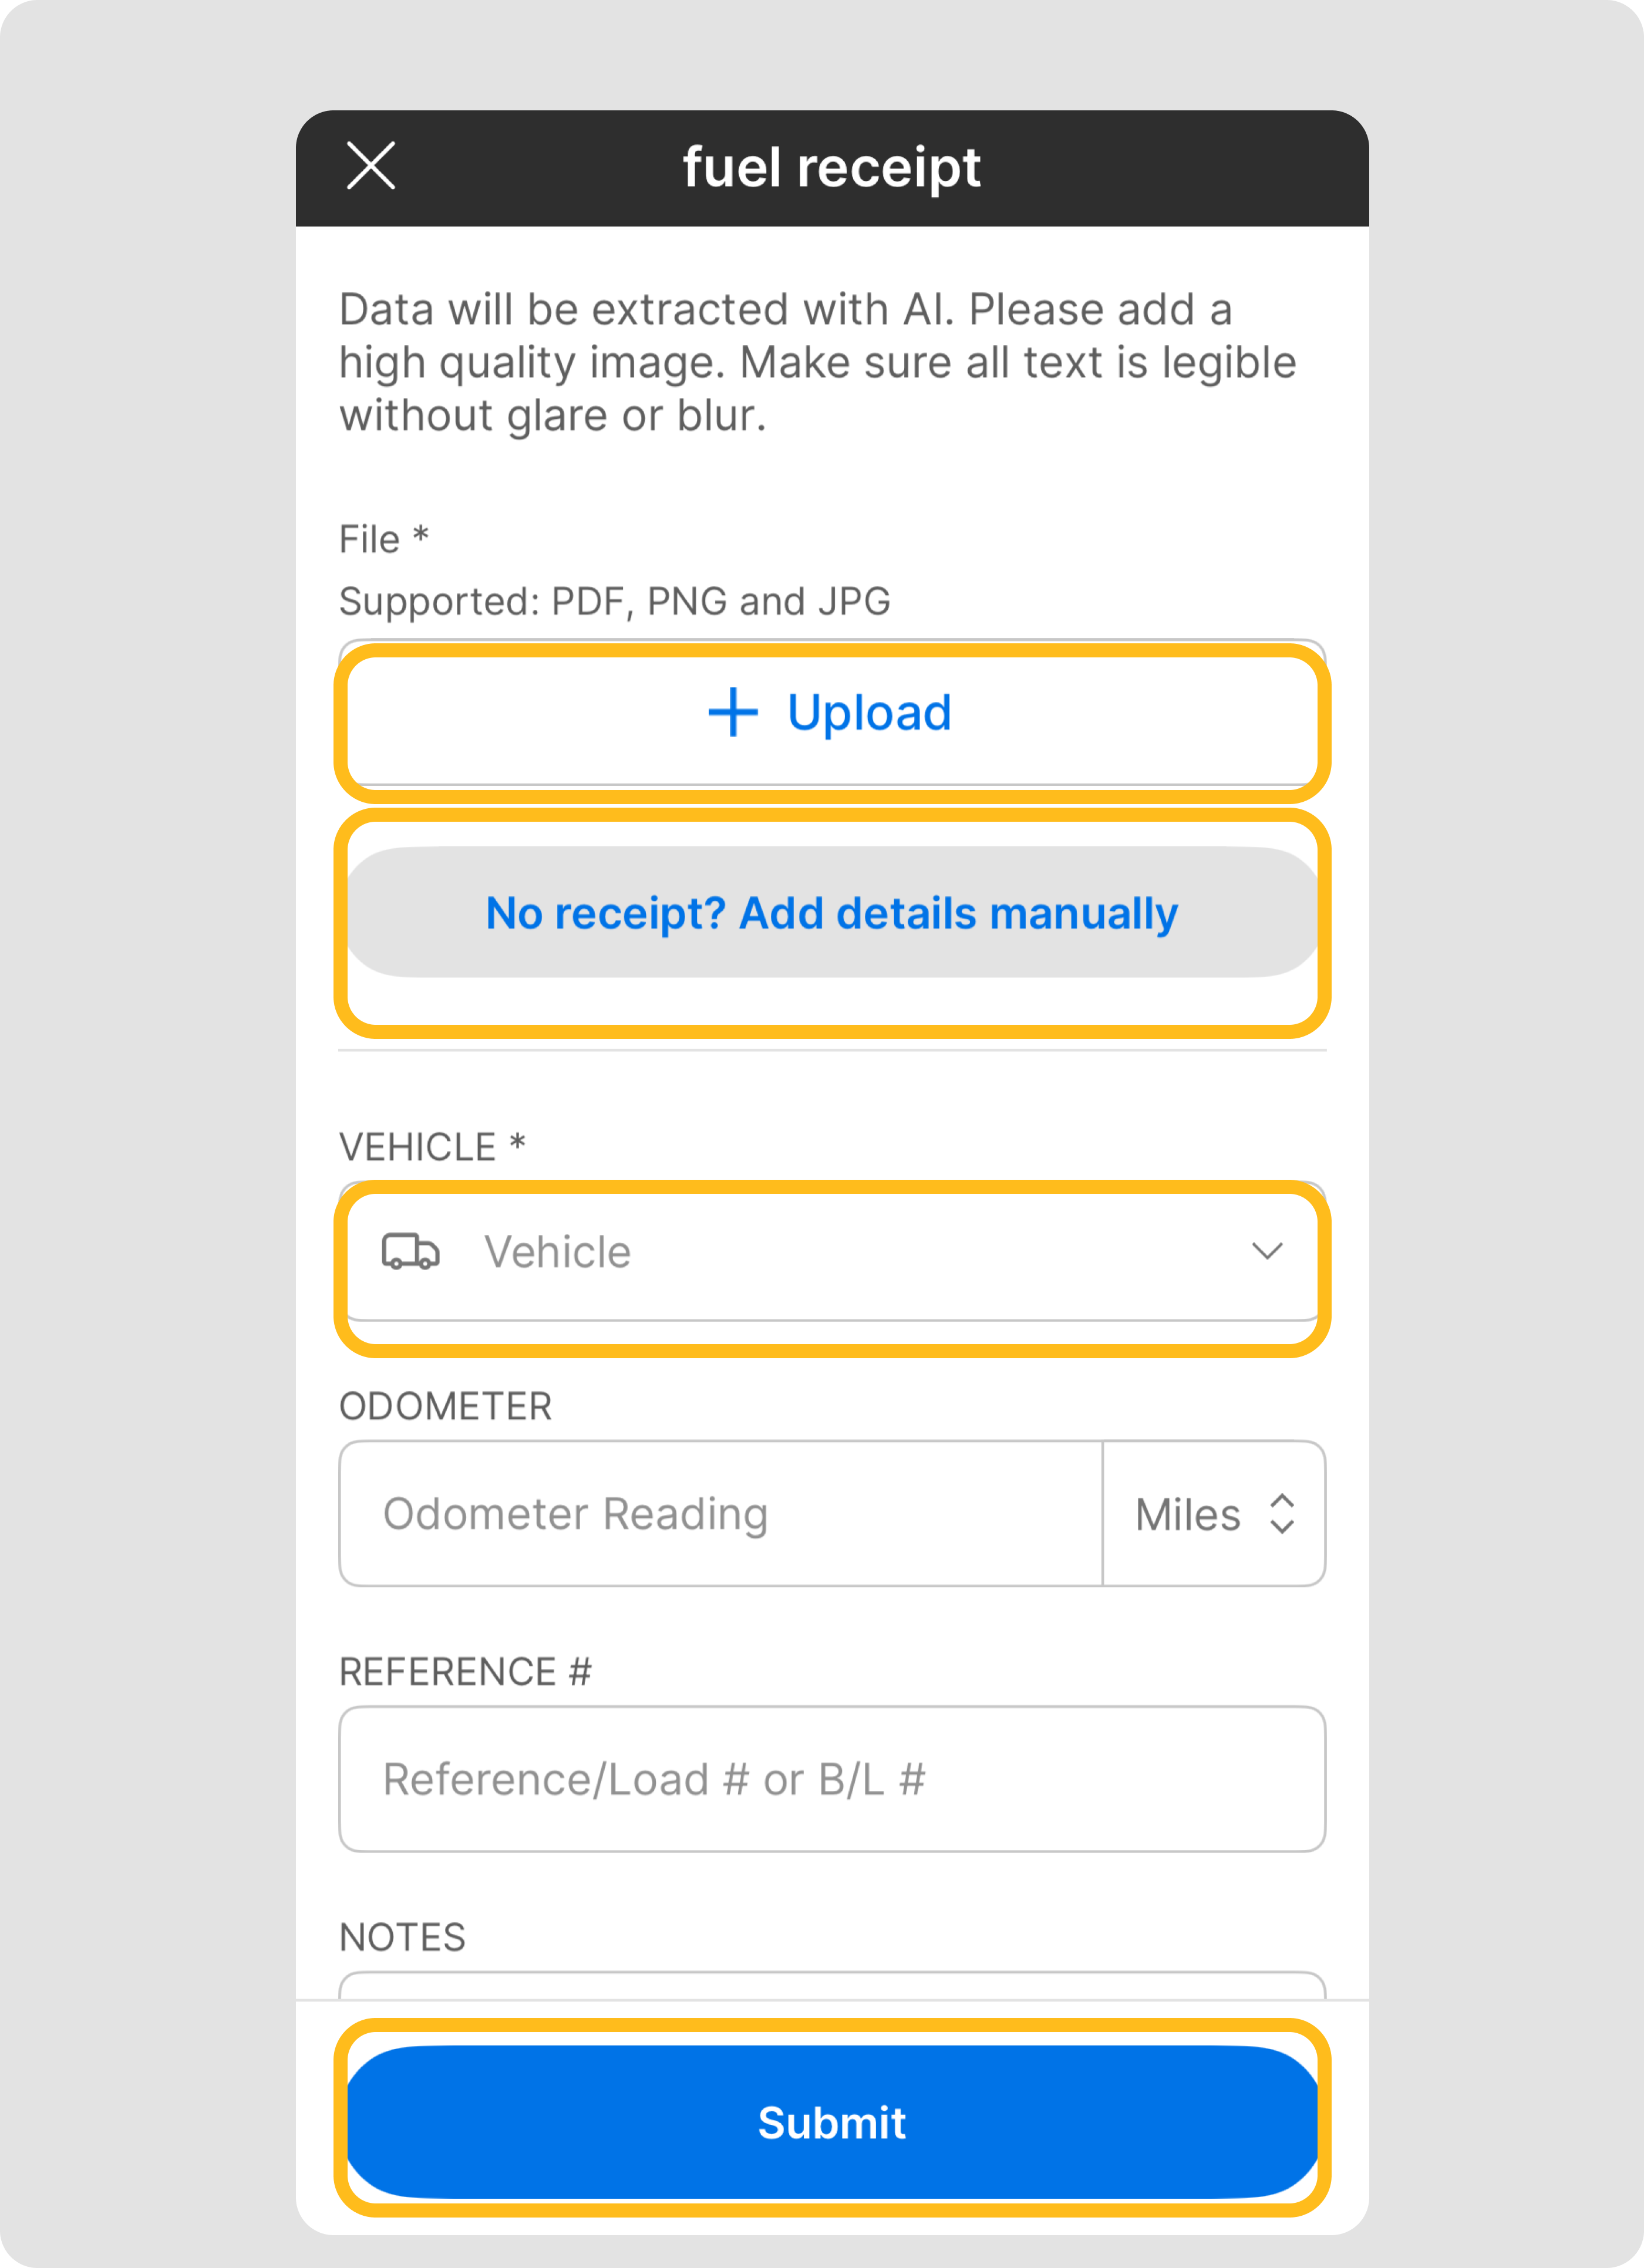The image size is (1644, 2268).
Task: Submit the fuel receipt form
Action: tap(833, 2122)
